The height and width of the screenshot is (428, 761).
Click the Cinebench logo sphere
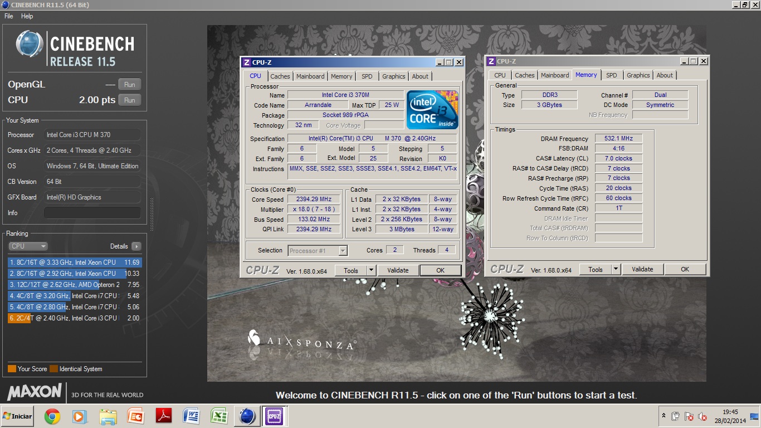(30, 45)
